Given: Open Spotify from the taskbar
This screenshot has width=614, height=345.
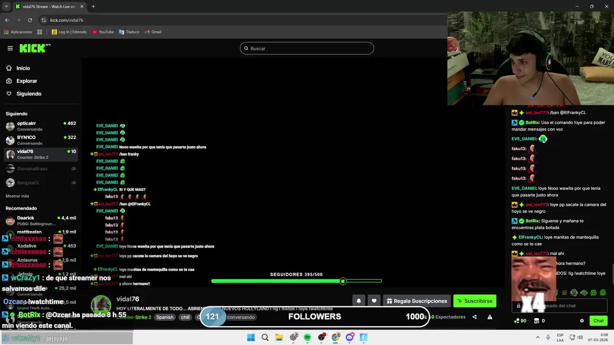Looking at the screenshot, I should [307, 337].
